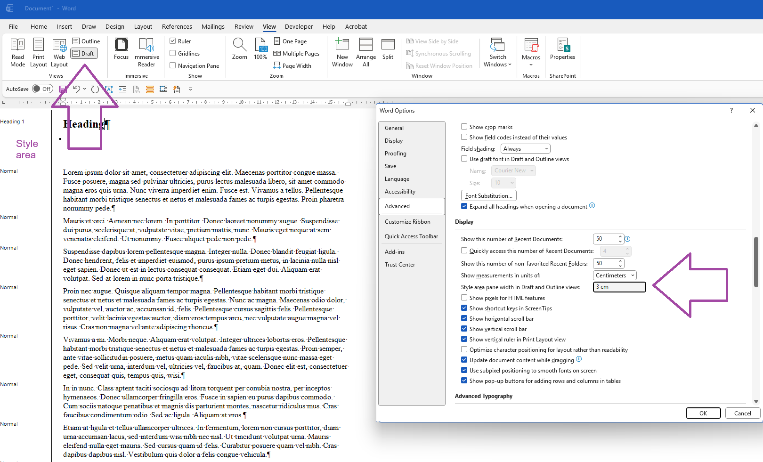Click the Recent Documents number field

(606, 239)
